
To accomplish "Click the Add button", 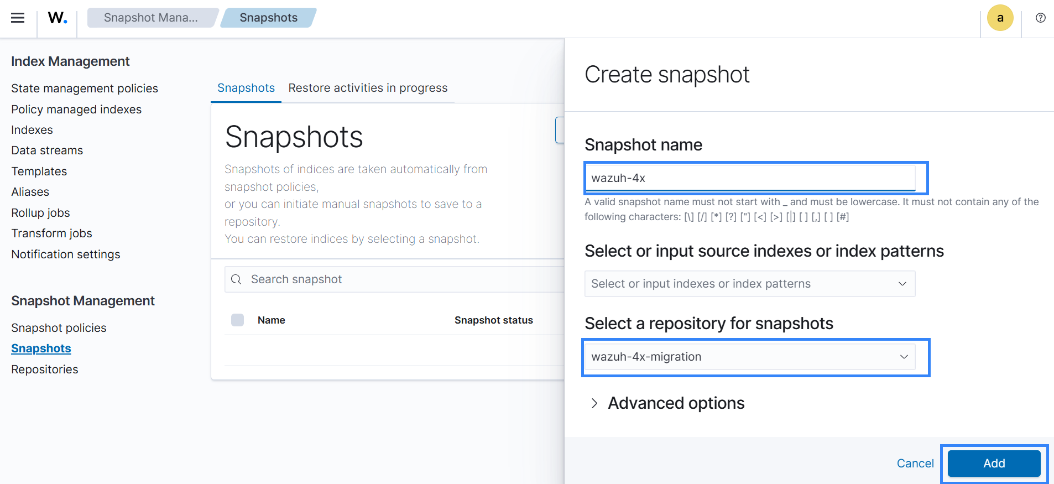I will pyautogui.click(x=994, y=464).
